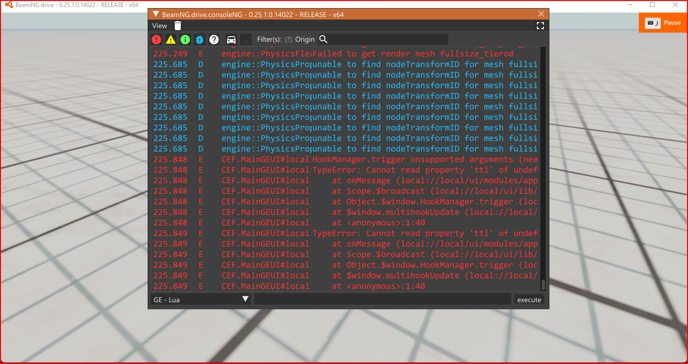Select the 225.848 'Object.$window.HookManager.trigger' line
688x364 pixels.
click(x=346, y=201)
